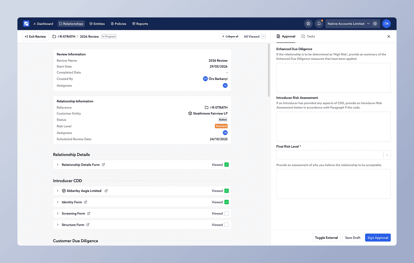The width and height of the screenshot is (414, 263).
Task: Open #R-STRATH breadcrumb link
Action: click(x=66, y=37)
